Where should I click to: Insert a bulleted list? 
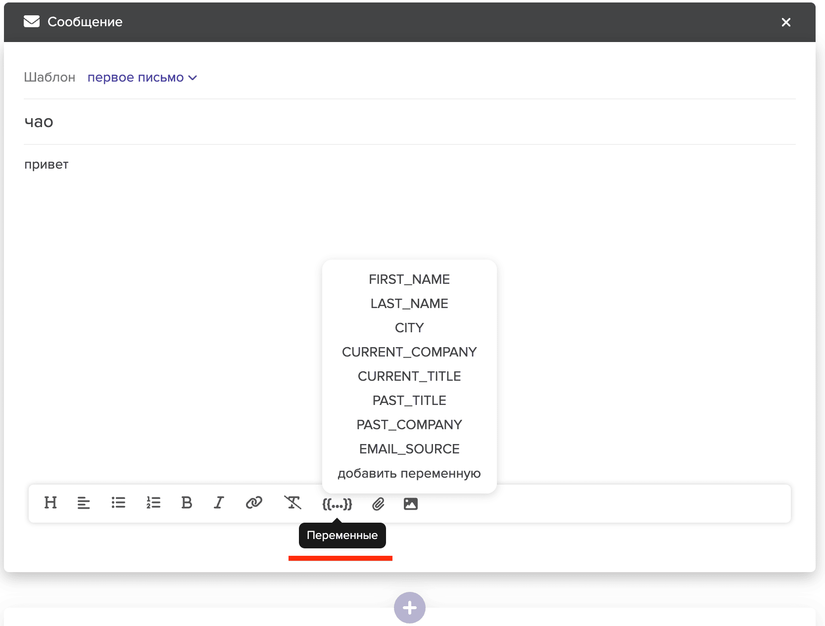click(118, 503)
